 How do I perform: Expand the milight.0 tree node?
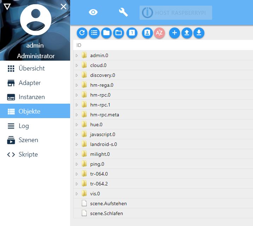pyautogui.click(x=77, y=154)
